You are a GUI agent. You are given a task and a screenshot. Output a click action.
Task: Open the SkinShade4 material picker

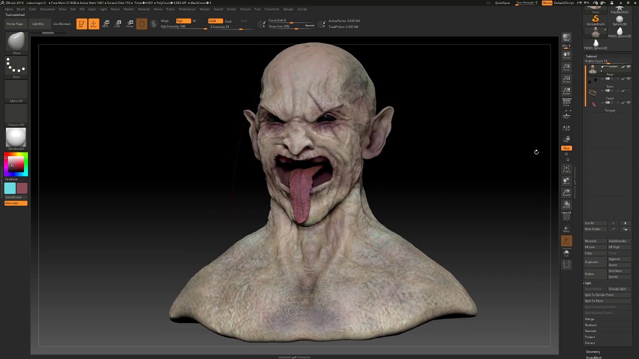coord(16,139)
